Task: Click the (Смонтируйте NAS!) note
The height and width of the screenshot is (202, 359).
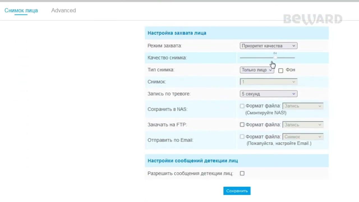Action: pos(266,113)
